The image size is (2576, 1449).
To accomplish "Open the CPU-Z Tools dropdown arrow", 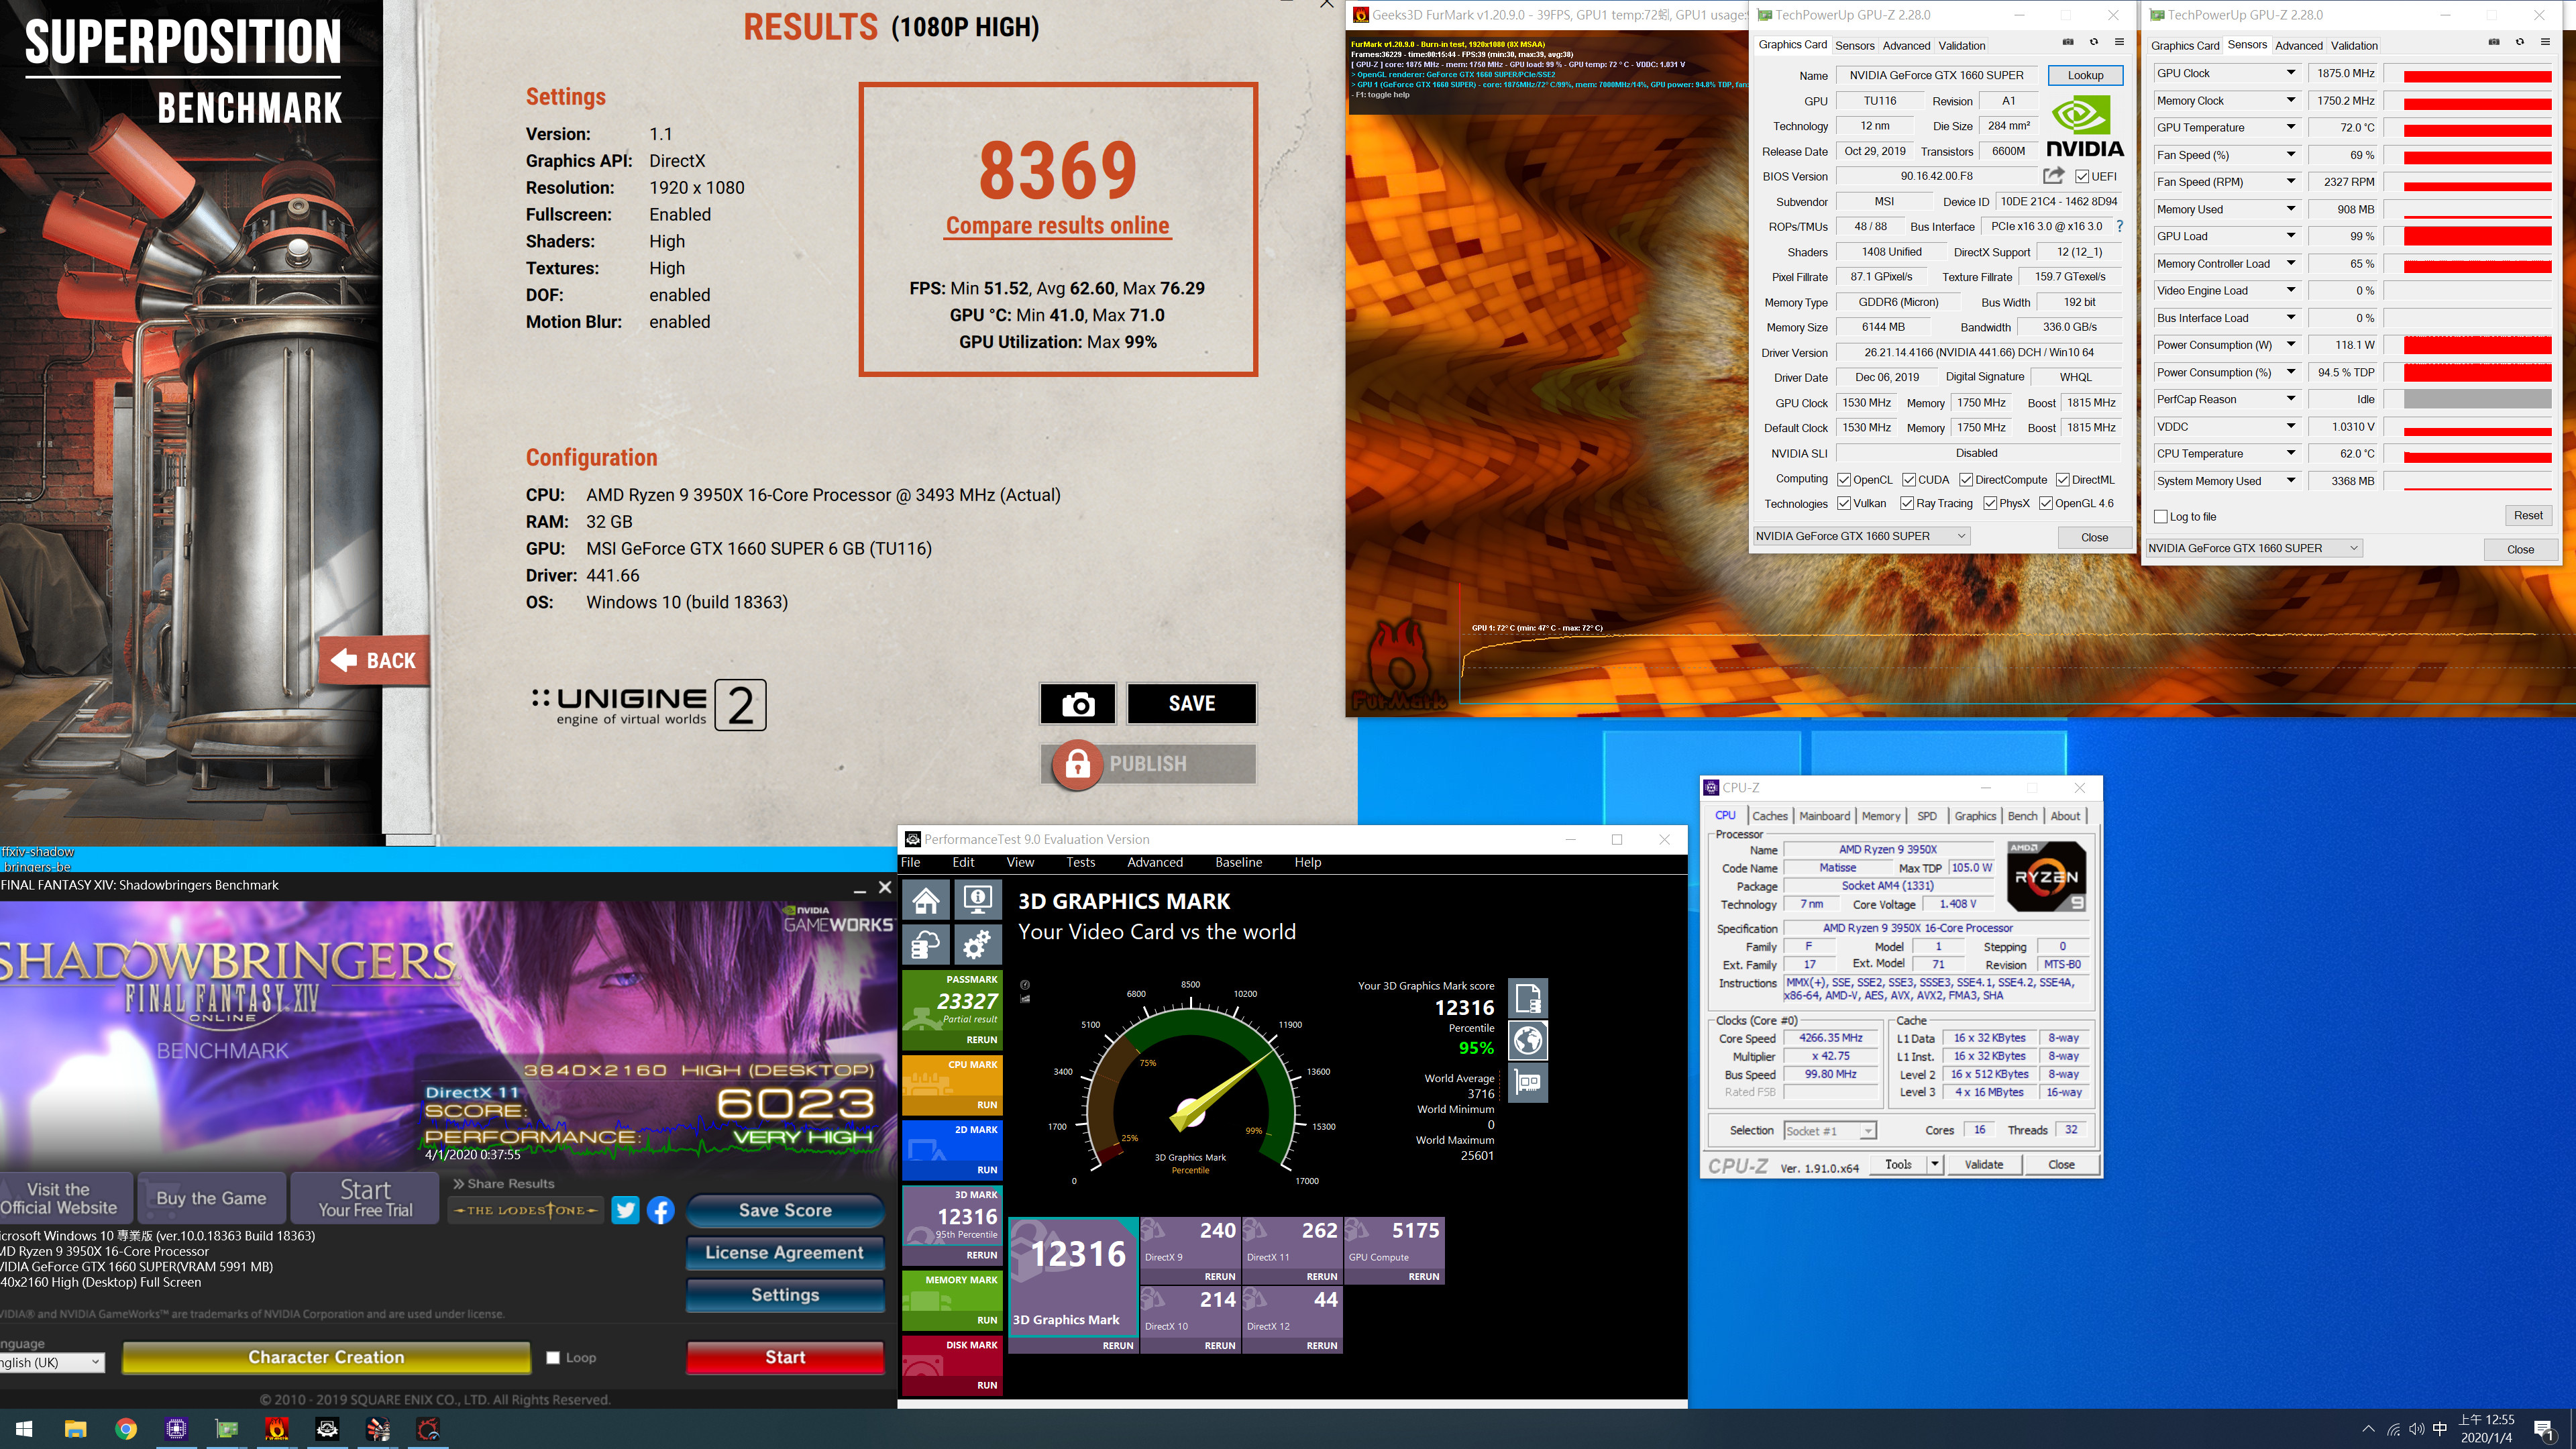I will pos(1935,1164).
